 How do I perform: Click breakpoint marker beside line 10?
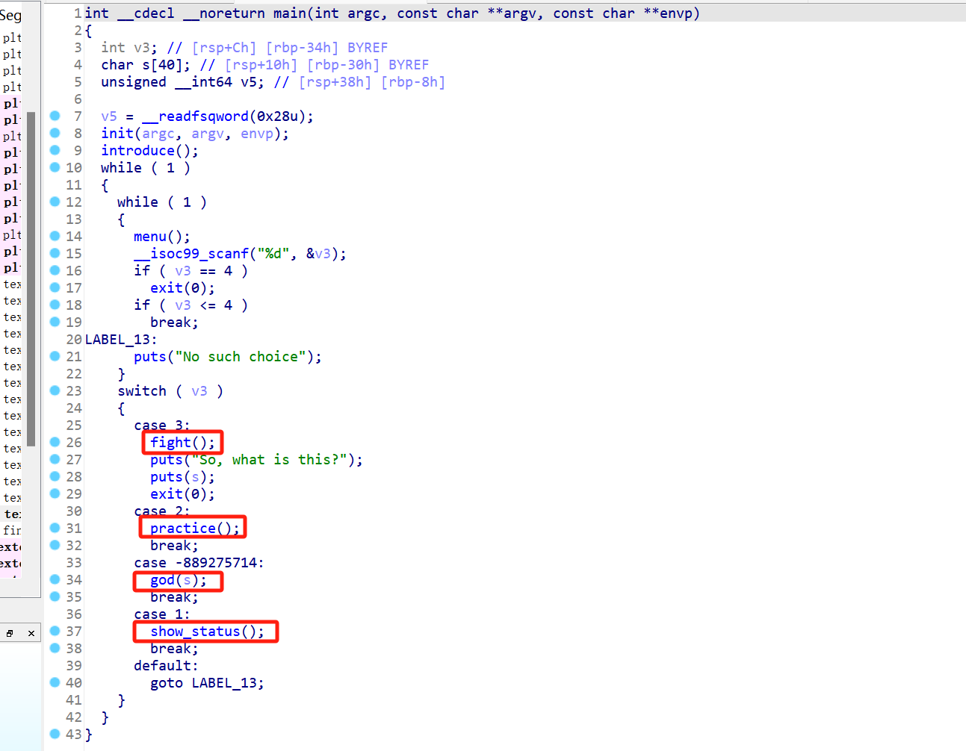pyautogui.click(x=55, y=167)
